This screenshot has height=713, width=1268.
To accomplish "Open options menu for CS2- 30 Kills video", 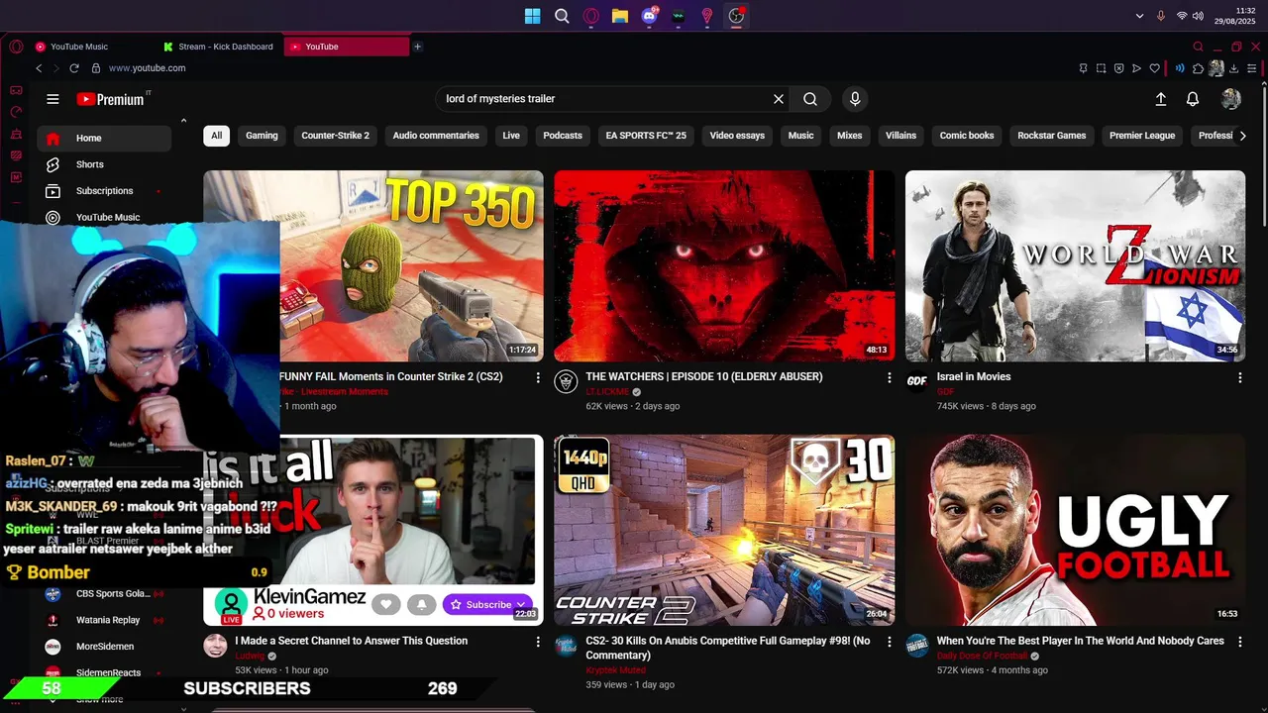I will 889,642.
